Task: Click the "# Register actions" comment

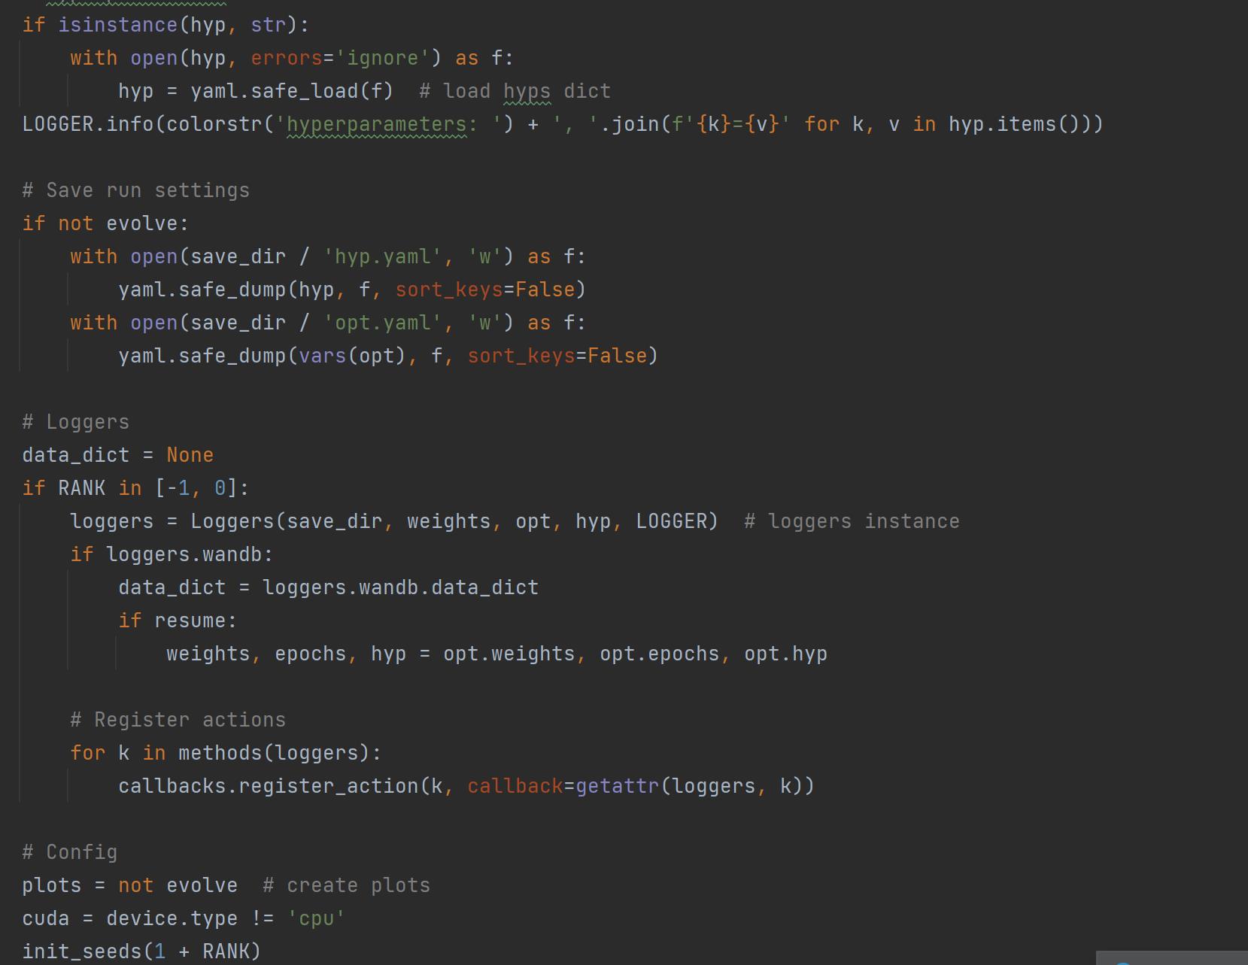Action: 178,720
